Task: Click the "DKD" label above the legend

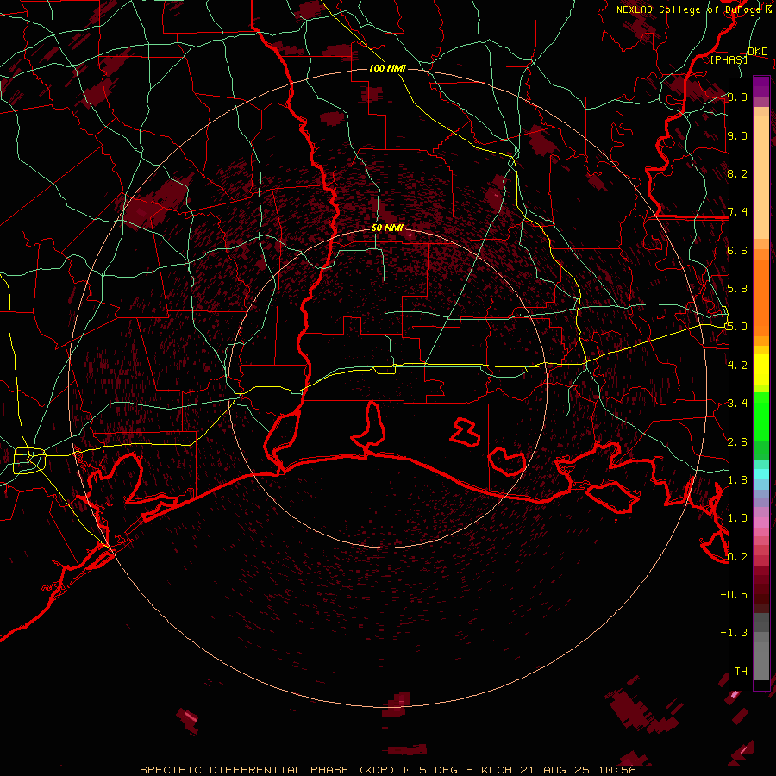Action: tap(757, 52)
